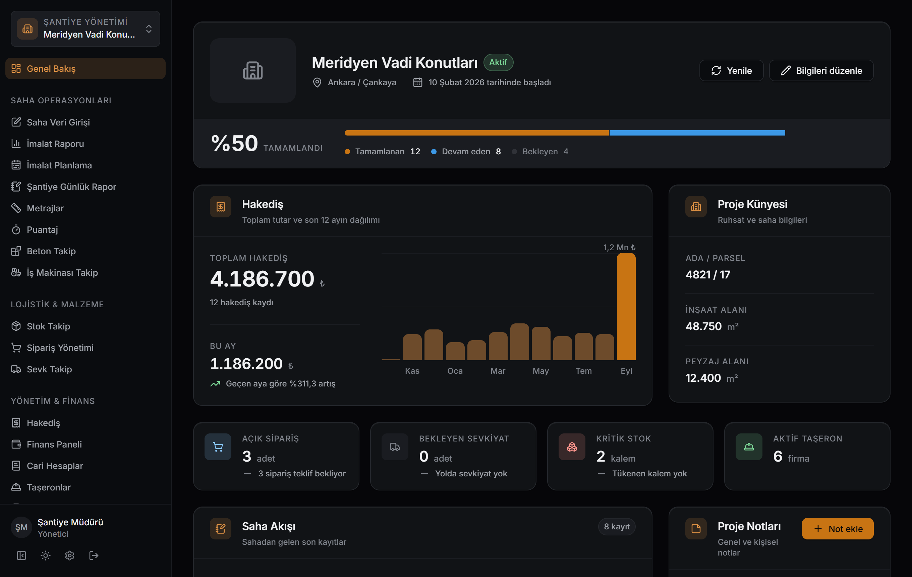This screenshot has width=912, height=577.
Task: Collapse the sidebar panel icon
Action: point(21,556)
